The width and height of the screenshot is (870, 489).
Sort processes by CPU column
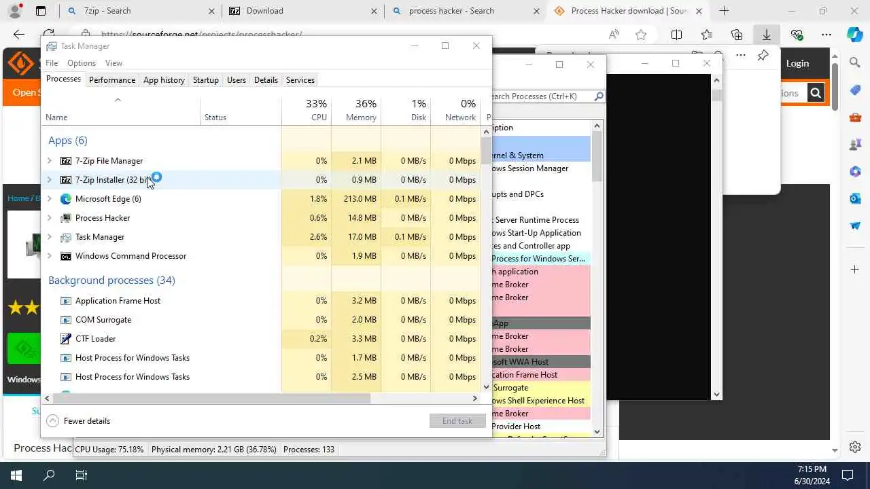coord(307,111)
